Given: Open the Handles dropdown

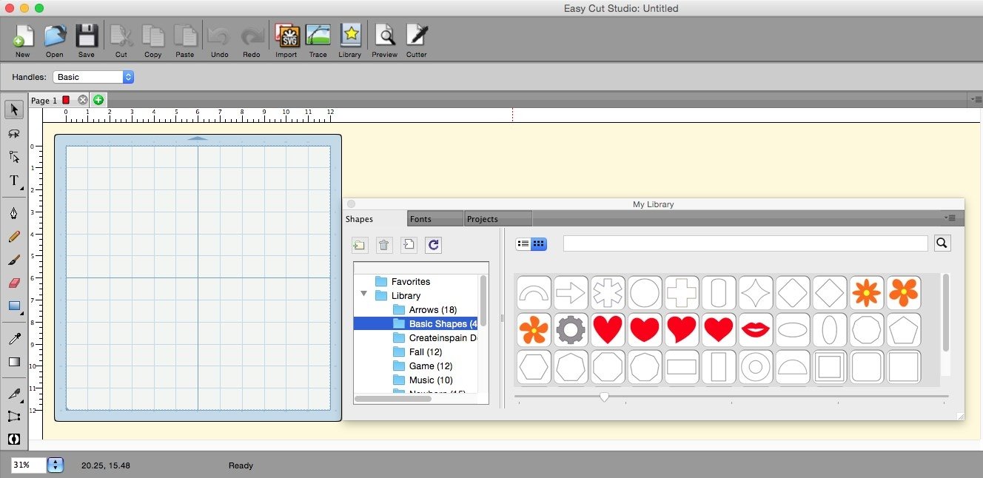Looking at the screenshot, I should (93, 77).
